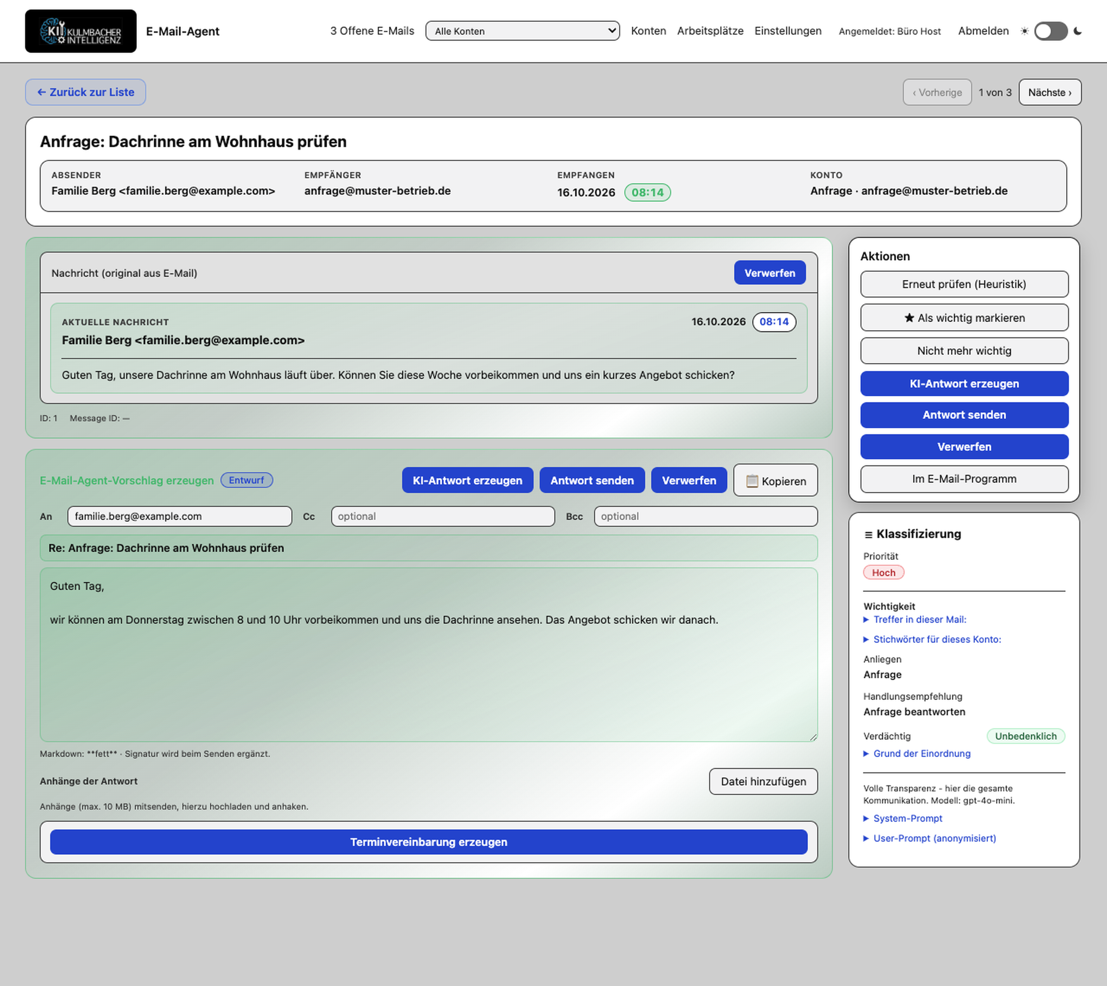
Task: Open Konten in the top navigation
Action: (x=648, y=31)
